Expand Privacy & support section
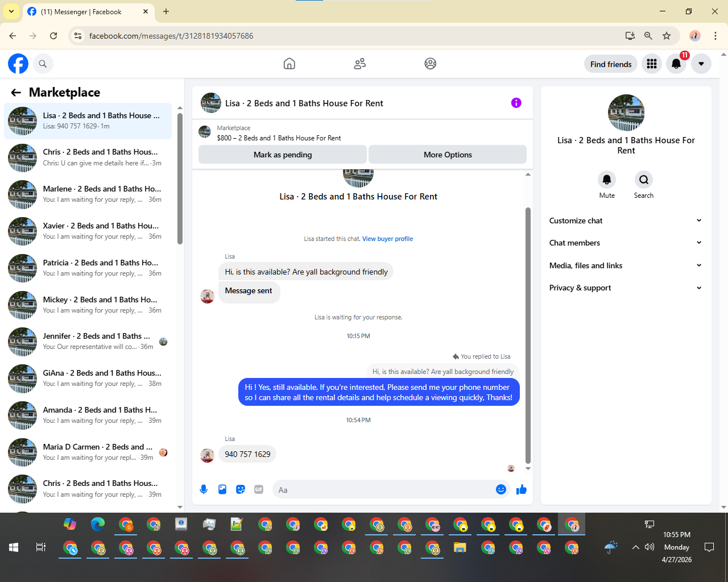This screenshot has height=582, width=728. (x=626, y=288)
